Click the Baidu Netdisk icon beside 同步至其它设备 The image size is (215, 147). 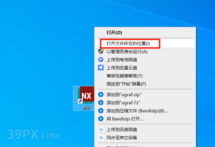tap(101, 137)
